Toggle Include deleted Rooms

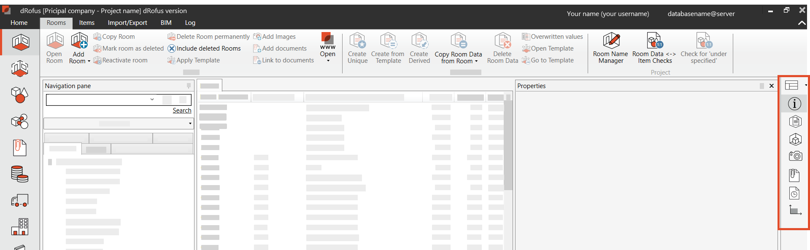click(x=204, y=48)
